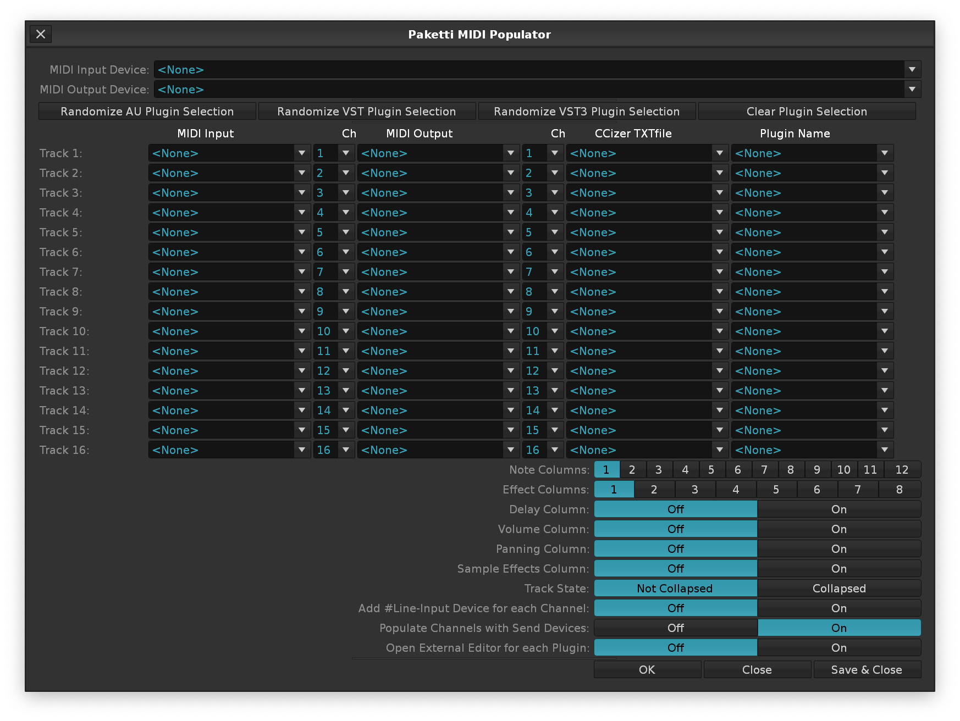Set Track State to Collapsed
The width and height of the screenshot is (960, 721).
839,589
